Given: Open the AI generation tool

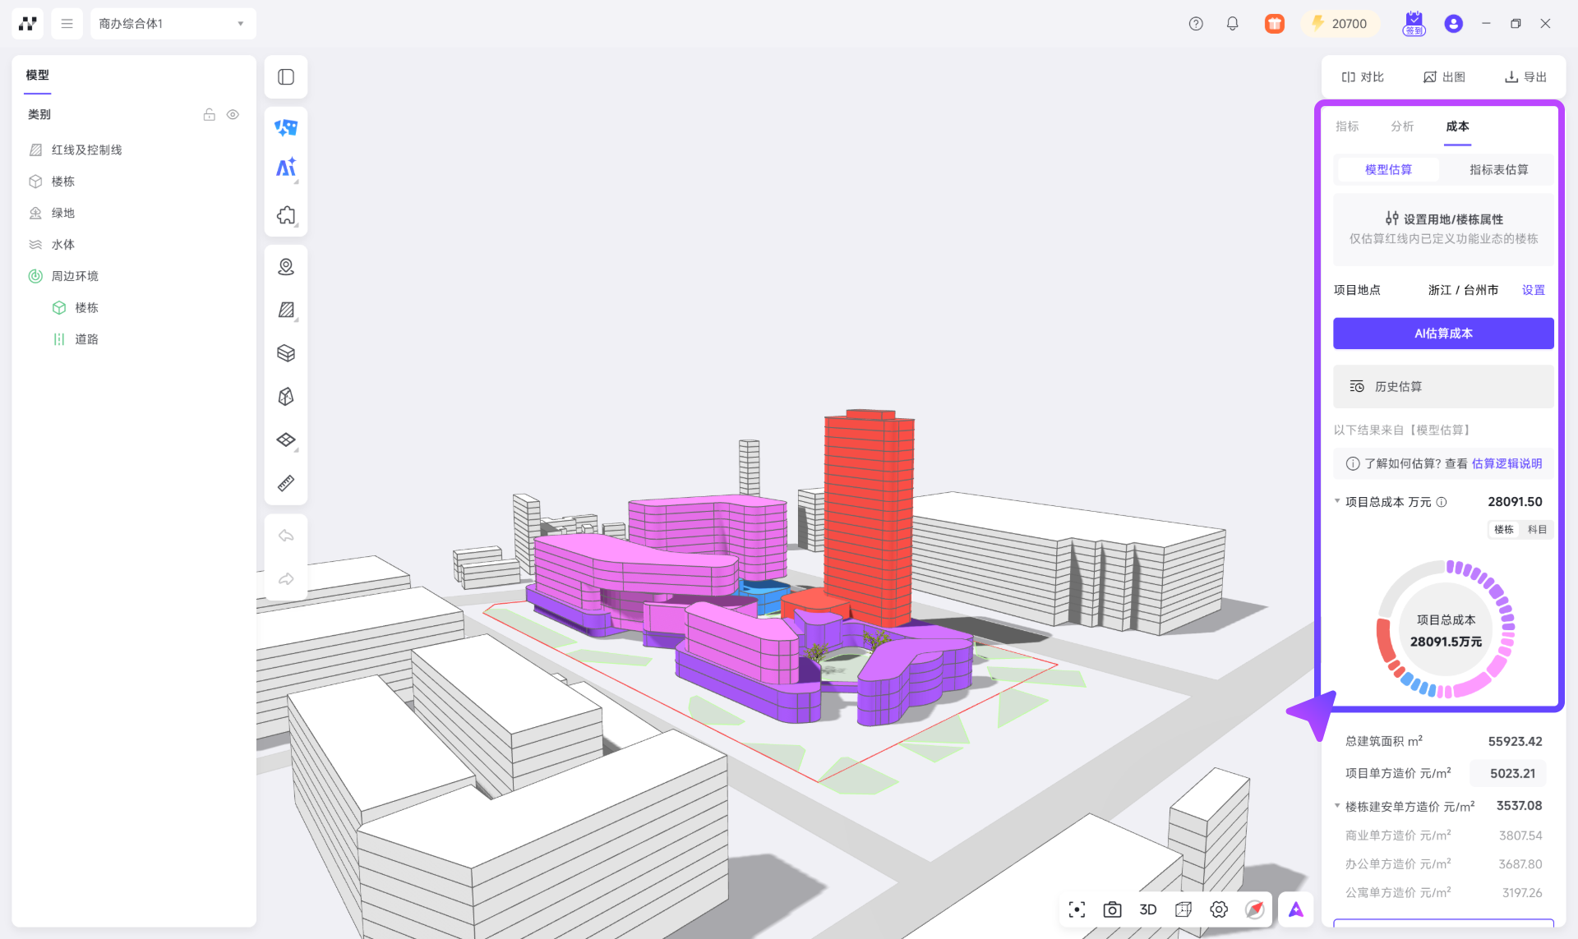Looking at the screenshot, I should point(286,168).
